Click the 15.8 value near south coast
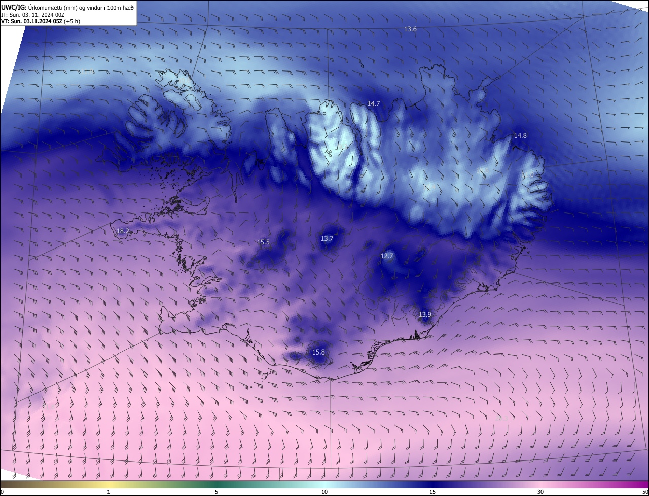The width and height of the screenshot is (649, 496). 318,352
